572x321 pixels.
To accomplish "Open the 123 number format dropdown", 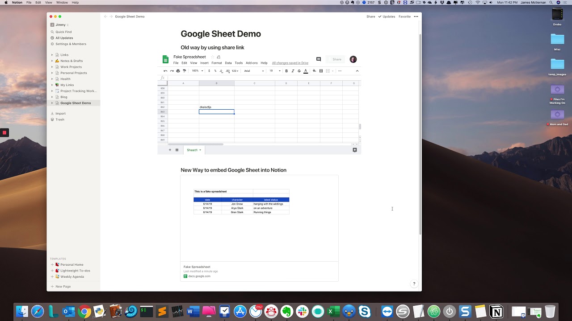I will (236, 71).
